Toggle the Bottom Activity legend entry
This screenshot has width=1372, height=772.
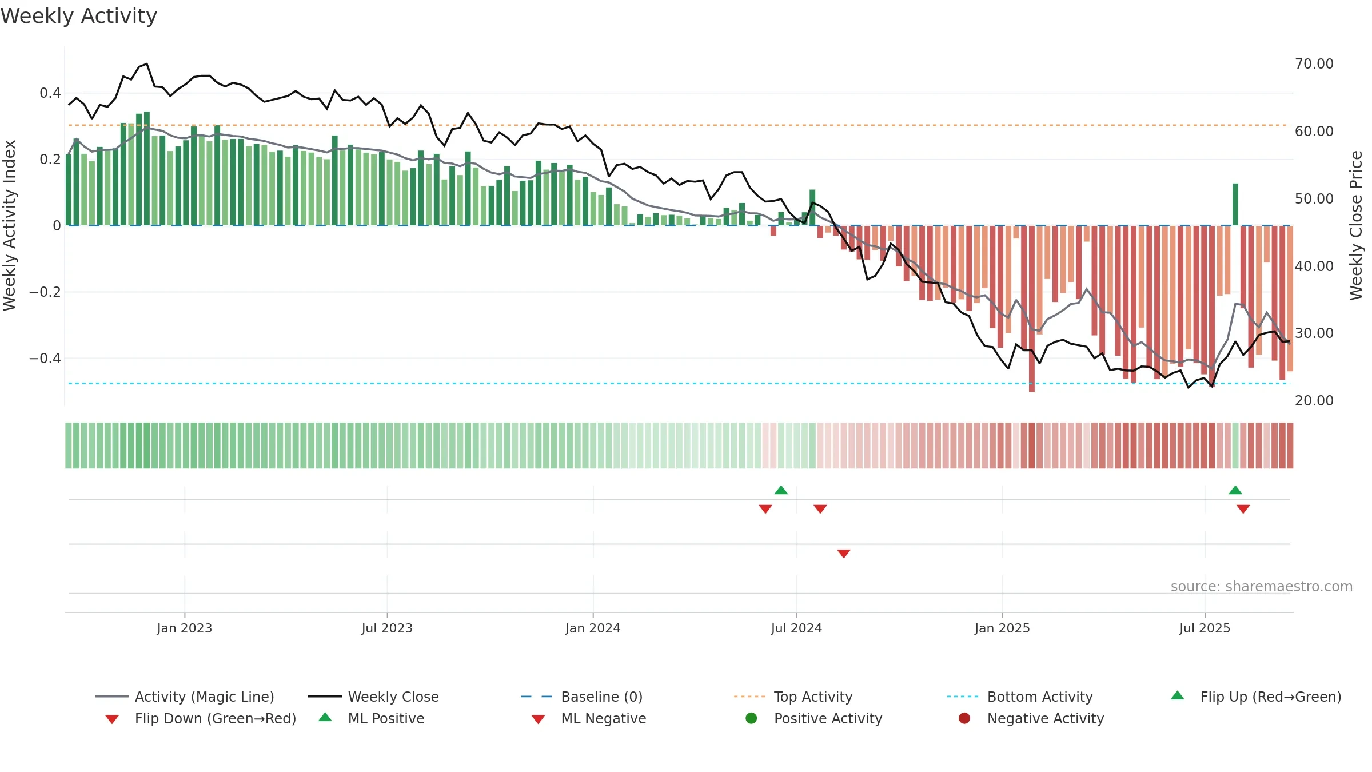coord(1020,697)
